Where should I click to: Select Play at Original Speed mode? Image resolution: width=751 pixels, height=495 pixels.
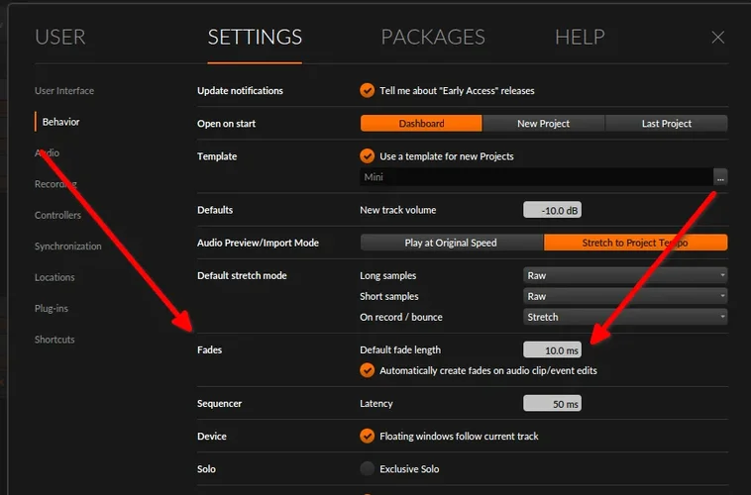click(x=451, y=243)
